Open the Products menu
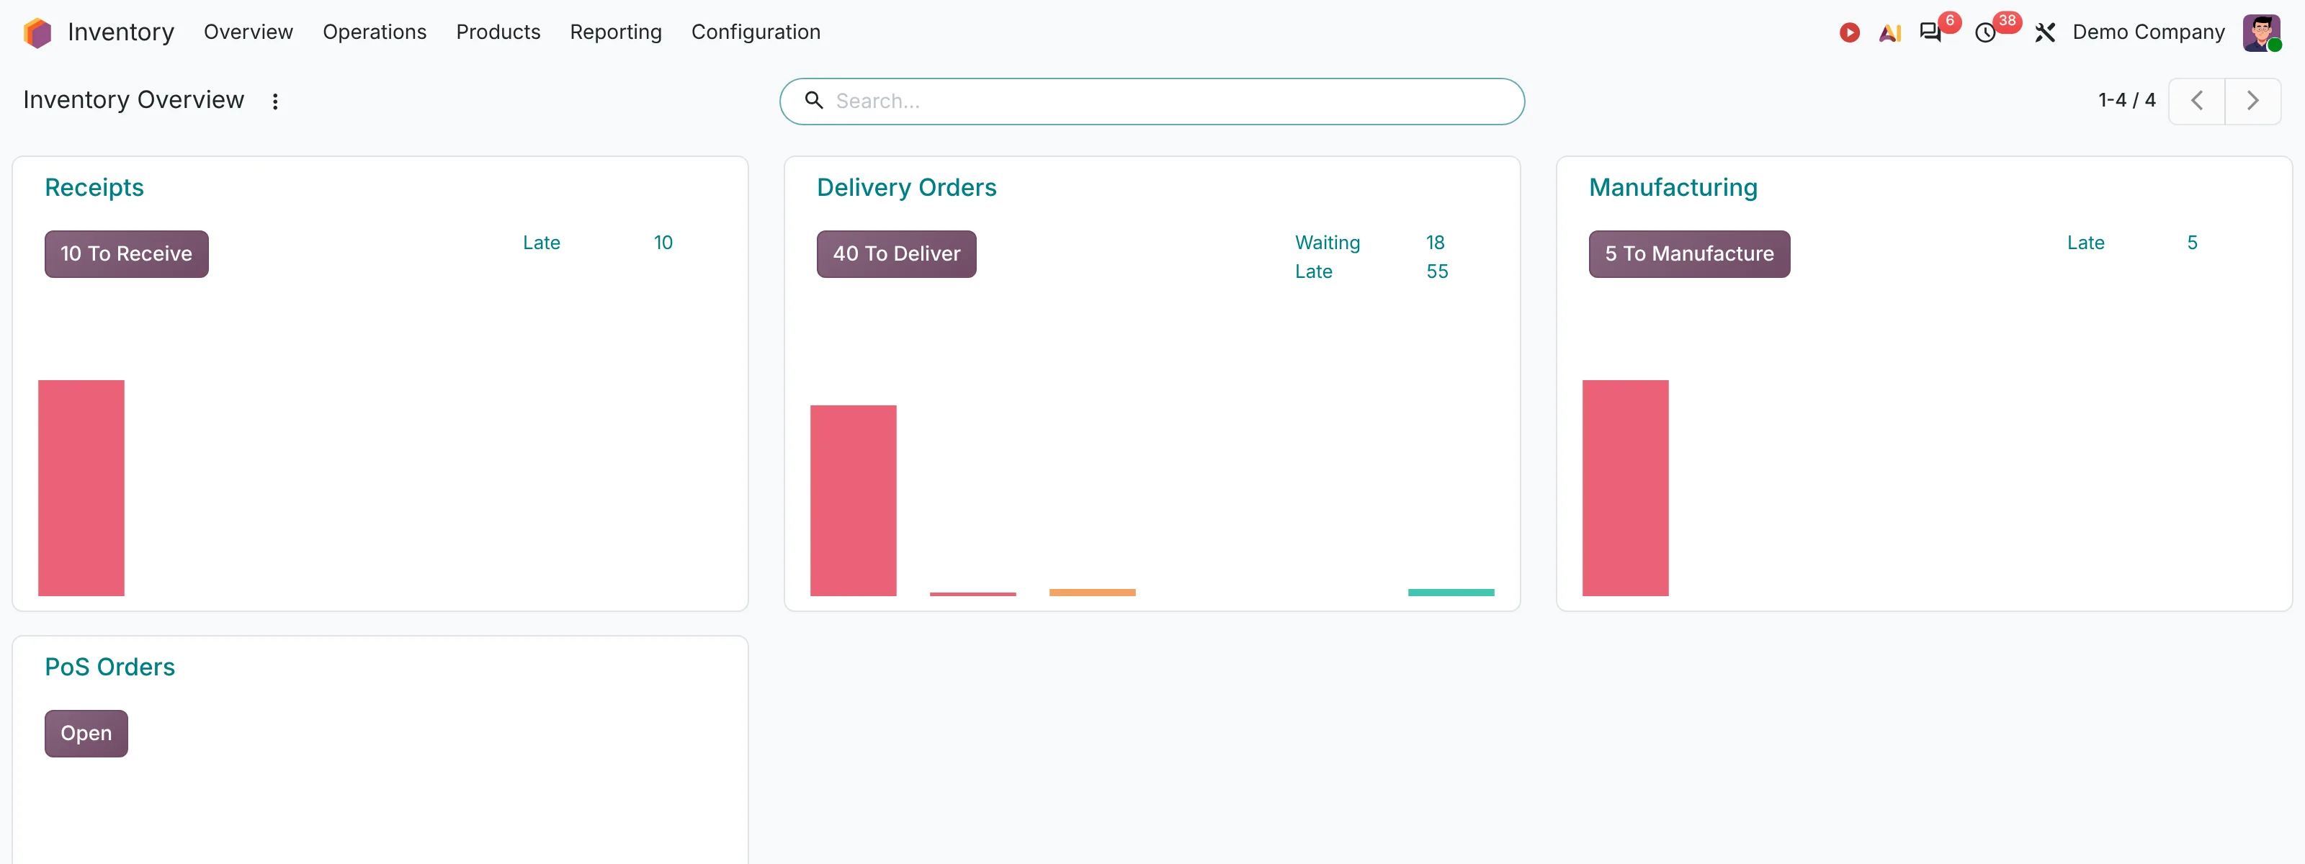The image size is (2305, 864). tap(498, 32)
